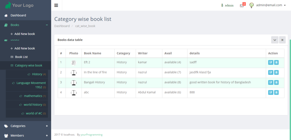This screenshot has height=140, width=291.
Task: Expand the Categories sidebar menu
Action: pyautogui.click(x=26, y=126)
